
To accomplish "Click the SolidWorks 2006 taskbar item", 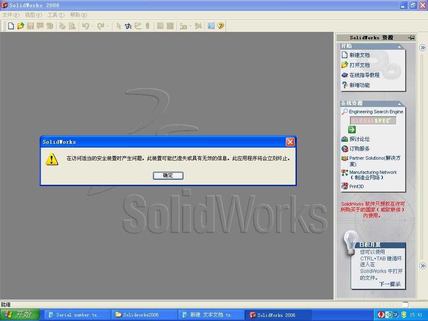I will tap(279, 315).
